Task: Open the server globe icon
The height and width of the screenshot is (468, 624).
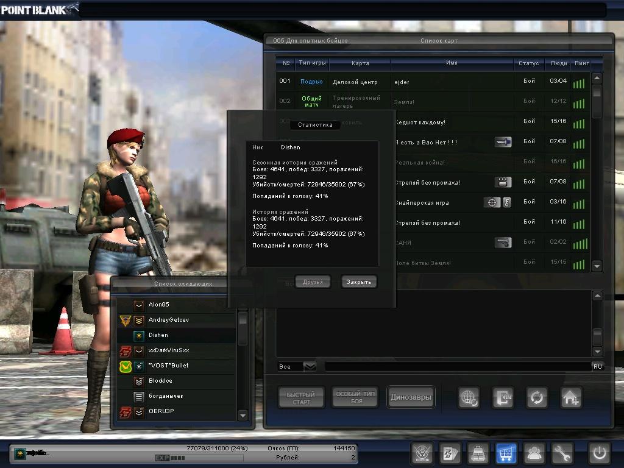Action: [x=469, y=397]
